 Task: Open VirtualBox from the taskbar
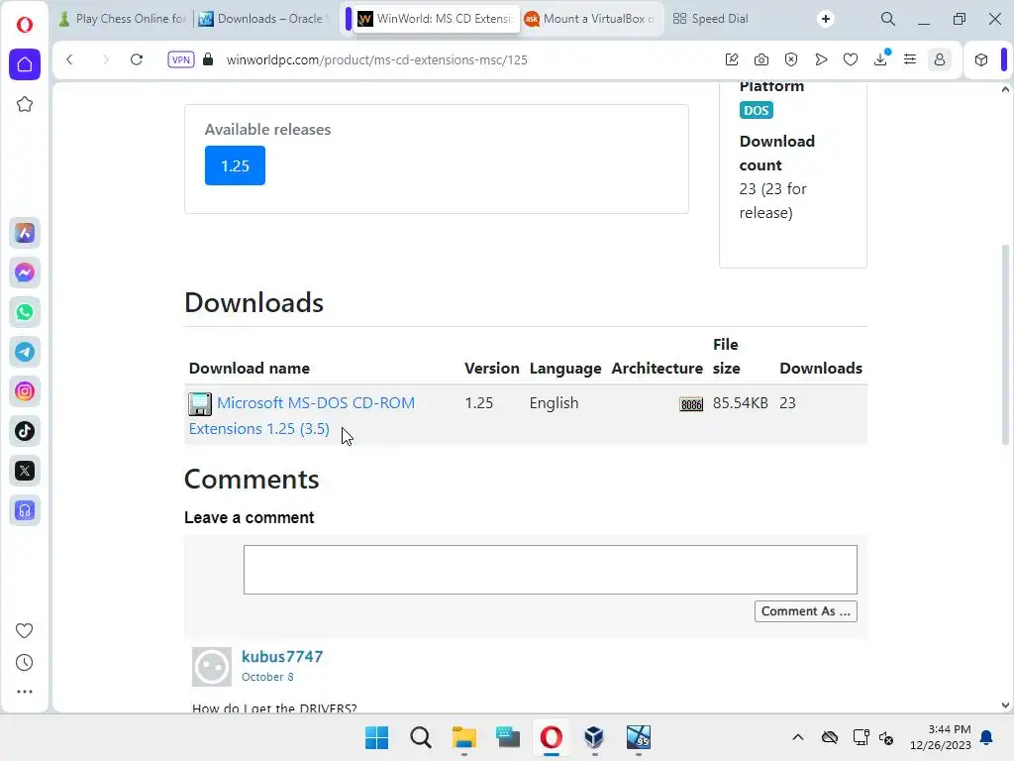click(594, 737)
